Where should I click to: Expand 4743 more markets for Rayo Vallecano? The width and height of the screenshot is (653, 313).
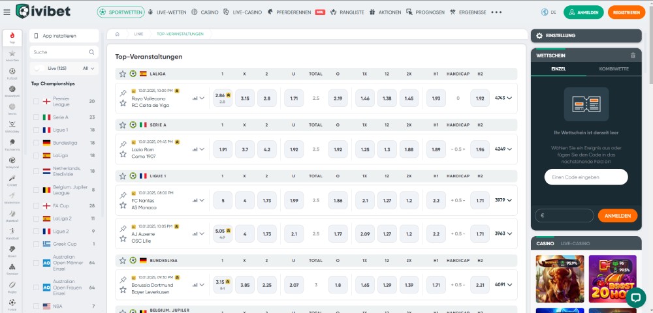pyautogui.click(x=503, y=98)
